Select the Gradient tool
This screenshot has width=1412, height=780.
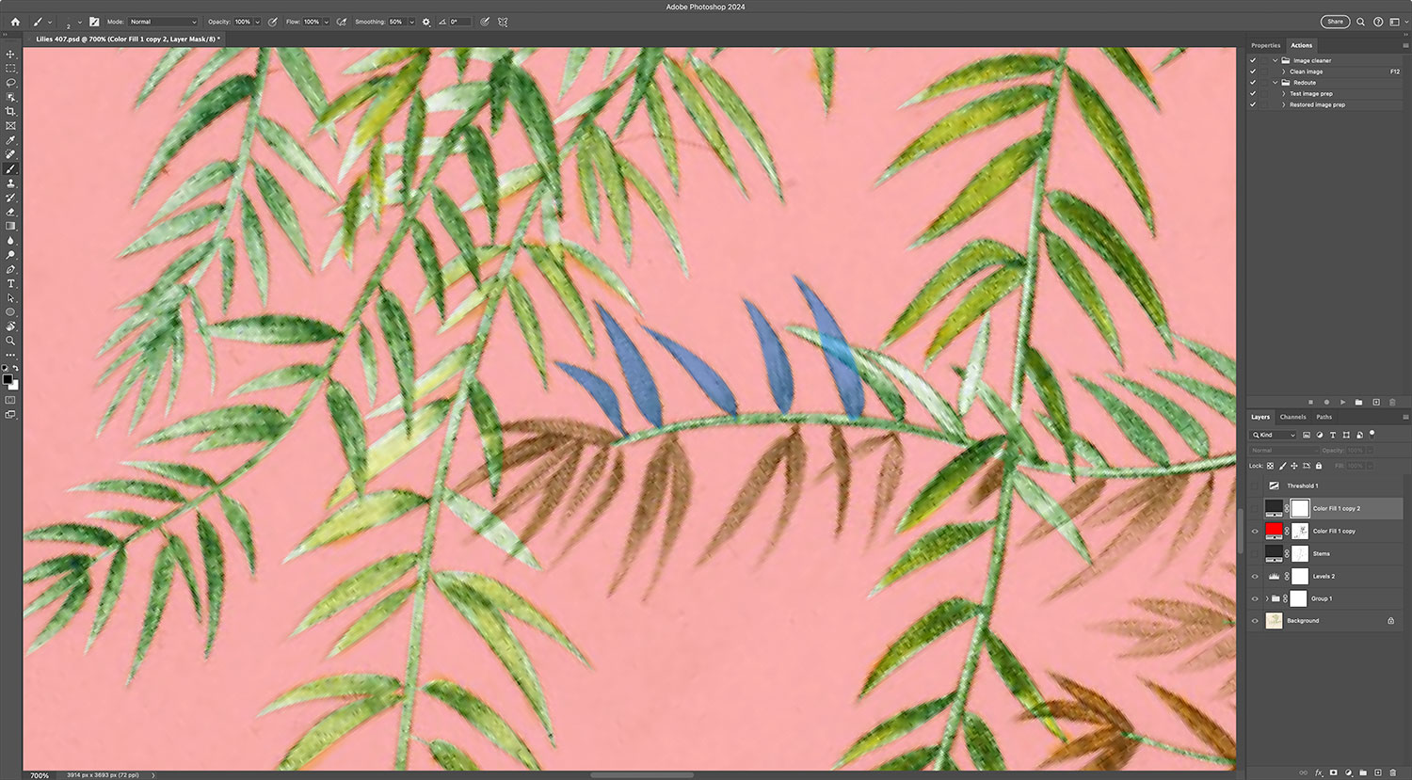click(x=10, y=226)
